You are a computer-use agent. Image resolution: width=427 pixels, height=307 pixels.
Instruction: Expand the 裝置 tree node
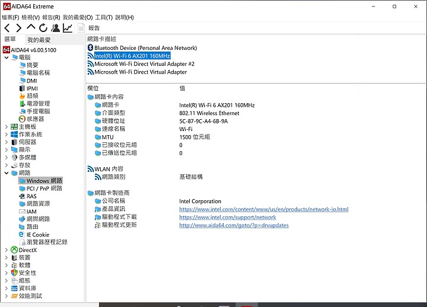[x=7, y=257]
